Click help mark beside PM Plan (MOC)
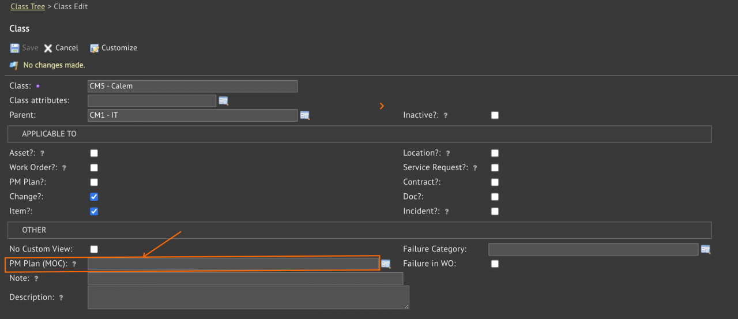This screenshot has height=319, width=738. tap(74, 264)
